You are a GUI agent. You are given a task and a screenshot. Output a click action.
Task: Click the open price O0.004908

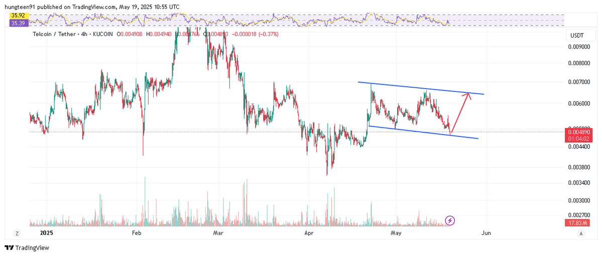tap(130, 34)
